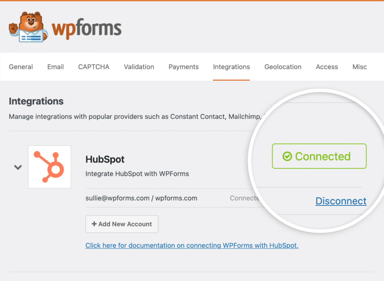Open the General settings tab
The height and width of the screenshot is (281, 384).
[x=21, y=67]
